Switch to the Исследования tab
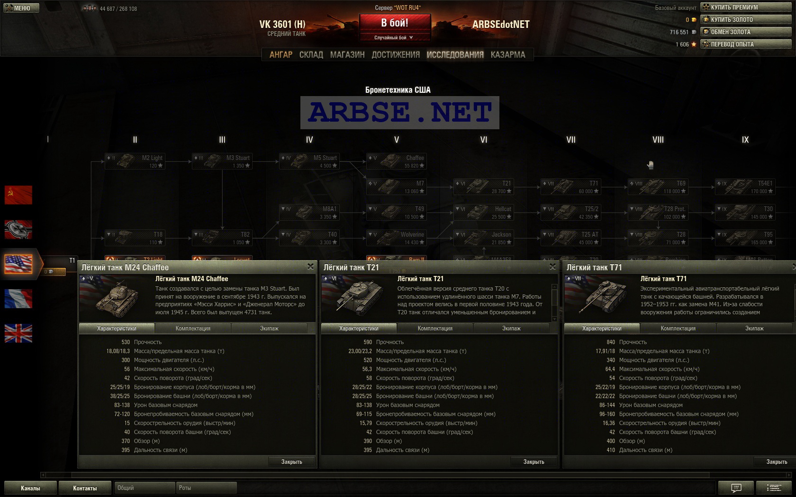Viewport: 796px width, 497px height. click(x=455, y=54)
